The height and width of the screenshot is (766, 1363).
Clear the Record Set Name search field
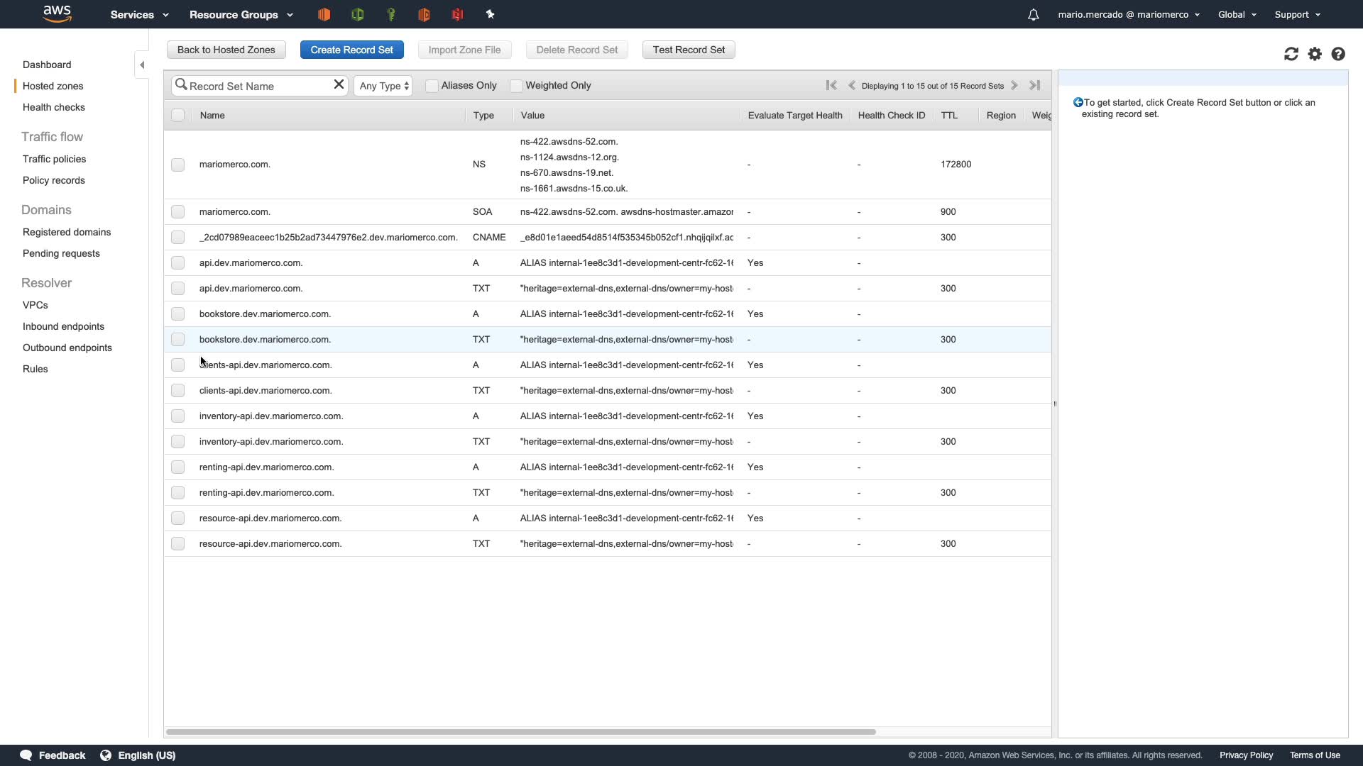point(339,84)
